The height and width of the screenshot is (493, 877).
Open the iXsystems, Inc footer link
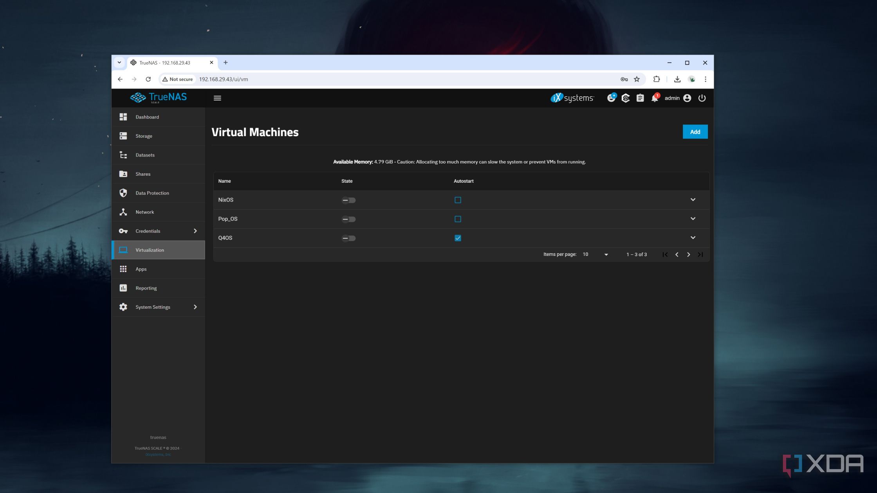pyautogui.click(x=158, y=454)
